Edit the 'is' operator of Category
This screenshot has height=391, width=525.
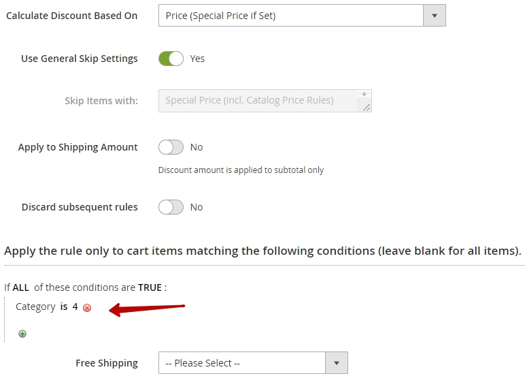tap(64, 307)
